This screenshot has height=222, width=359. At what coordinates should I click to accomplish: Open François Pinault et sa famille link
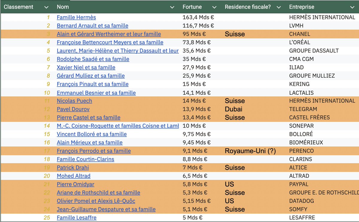(x=93, y=84)
